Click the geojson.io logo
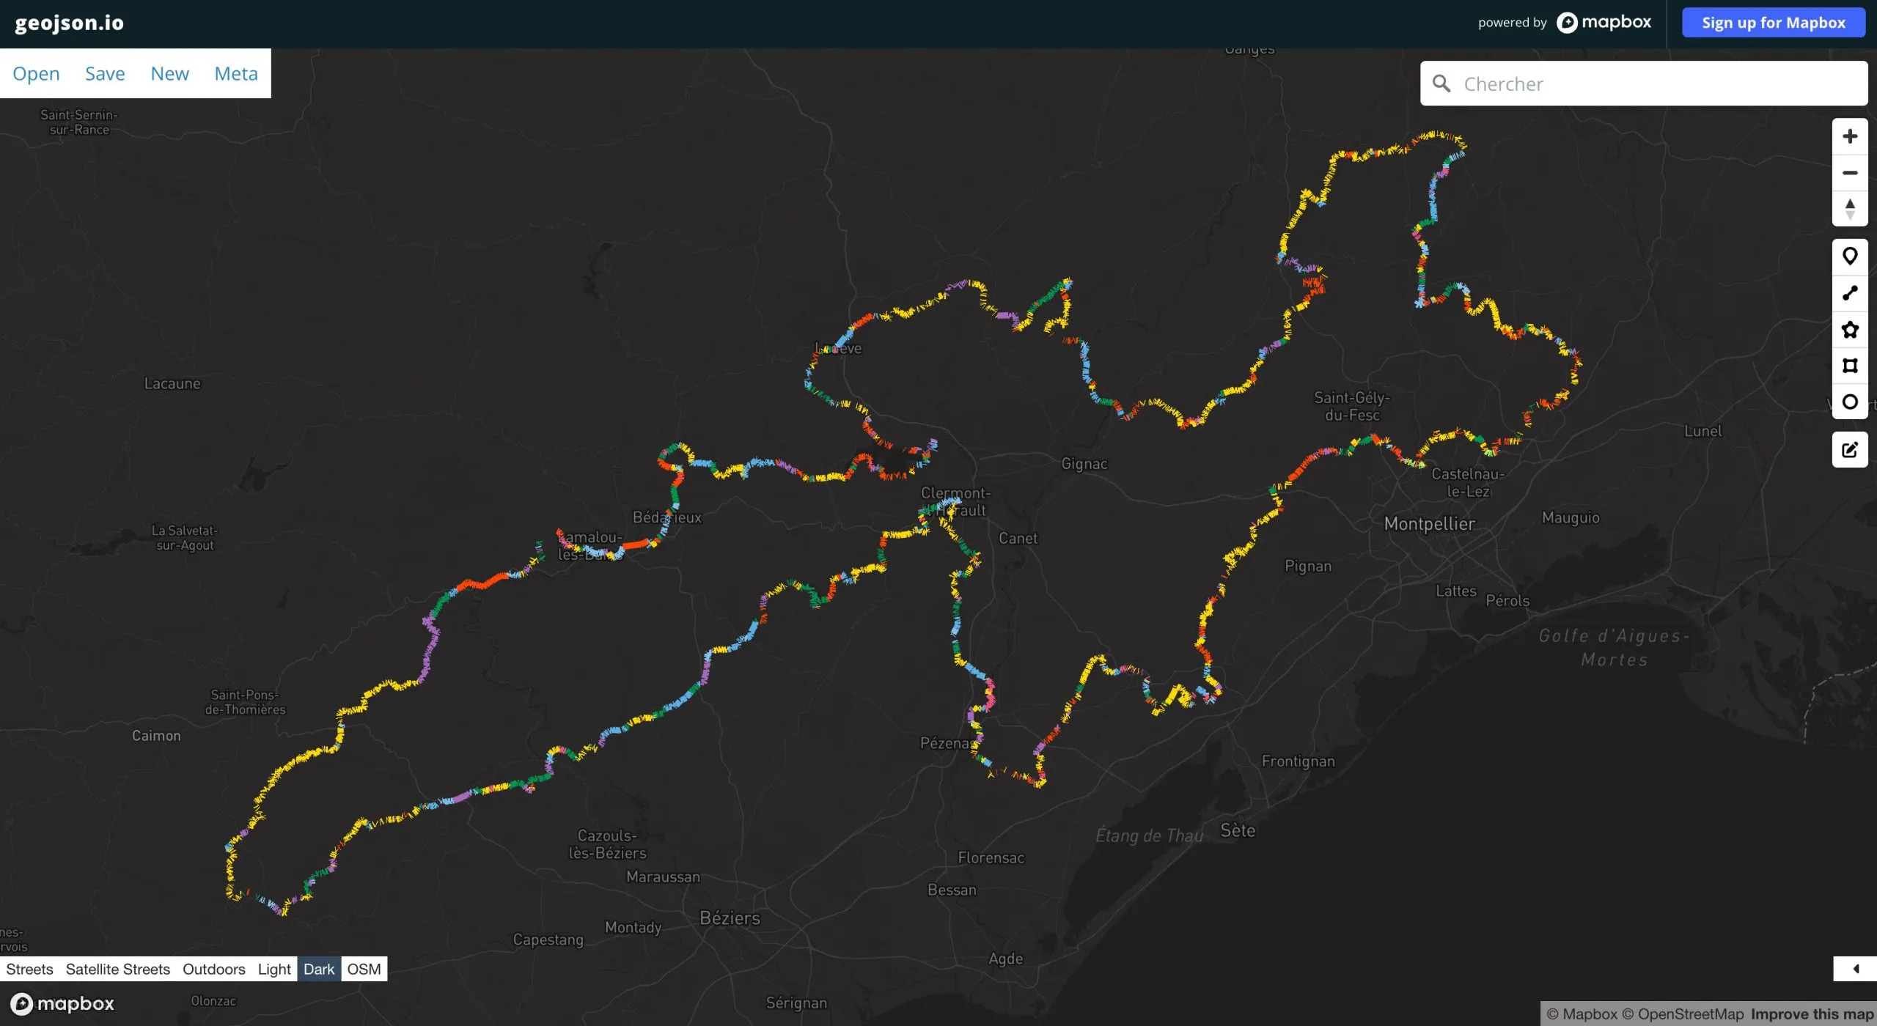This screenshot has width=1877, height=1026. tap(70, 23)
